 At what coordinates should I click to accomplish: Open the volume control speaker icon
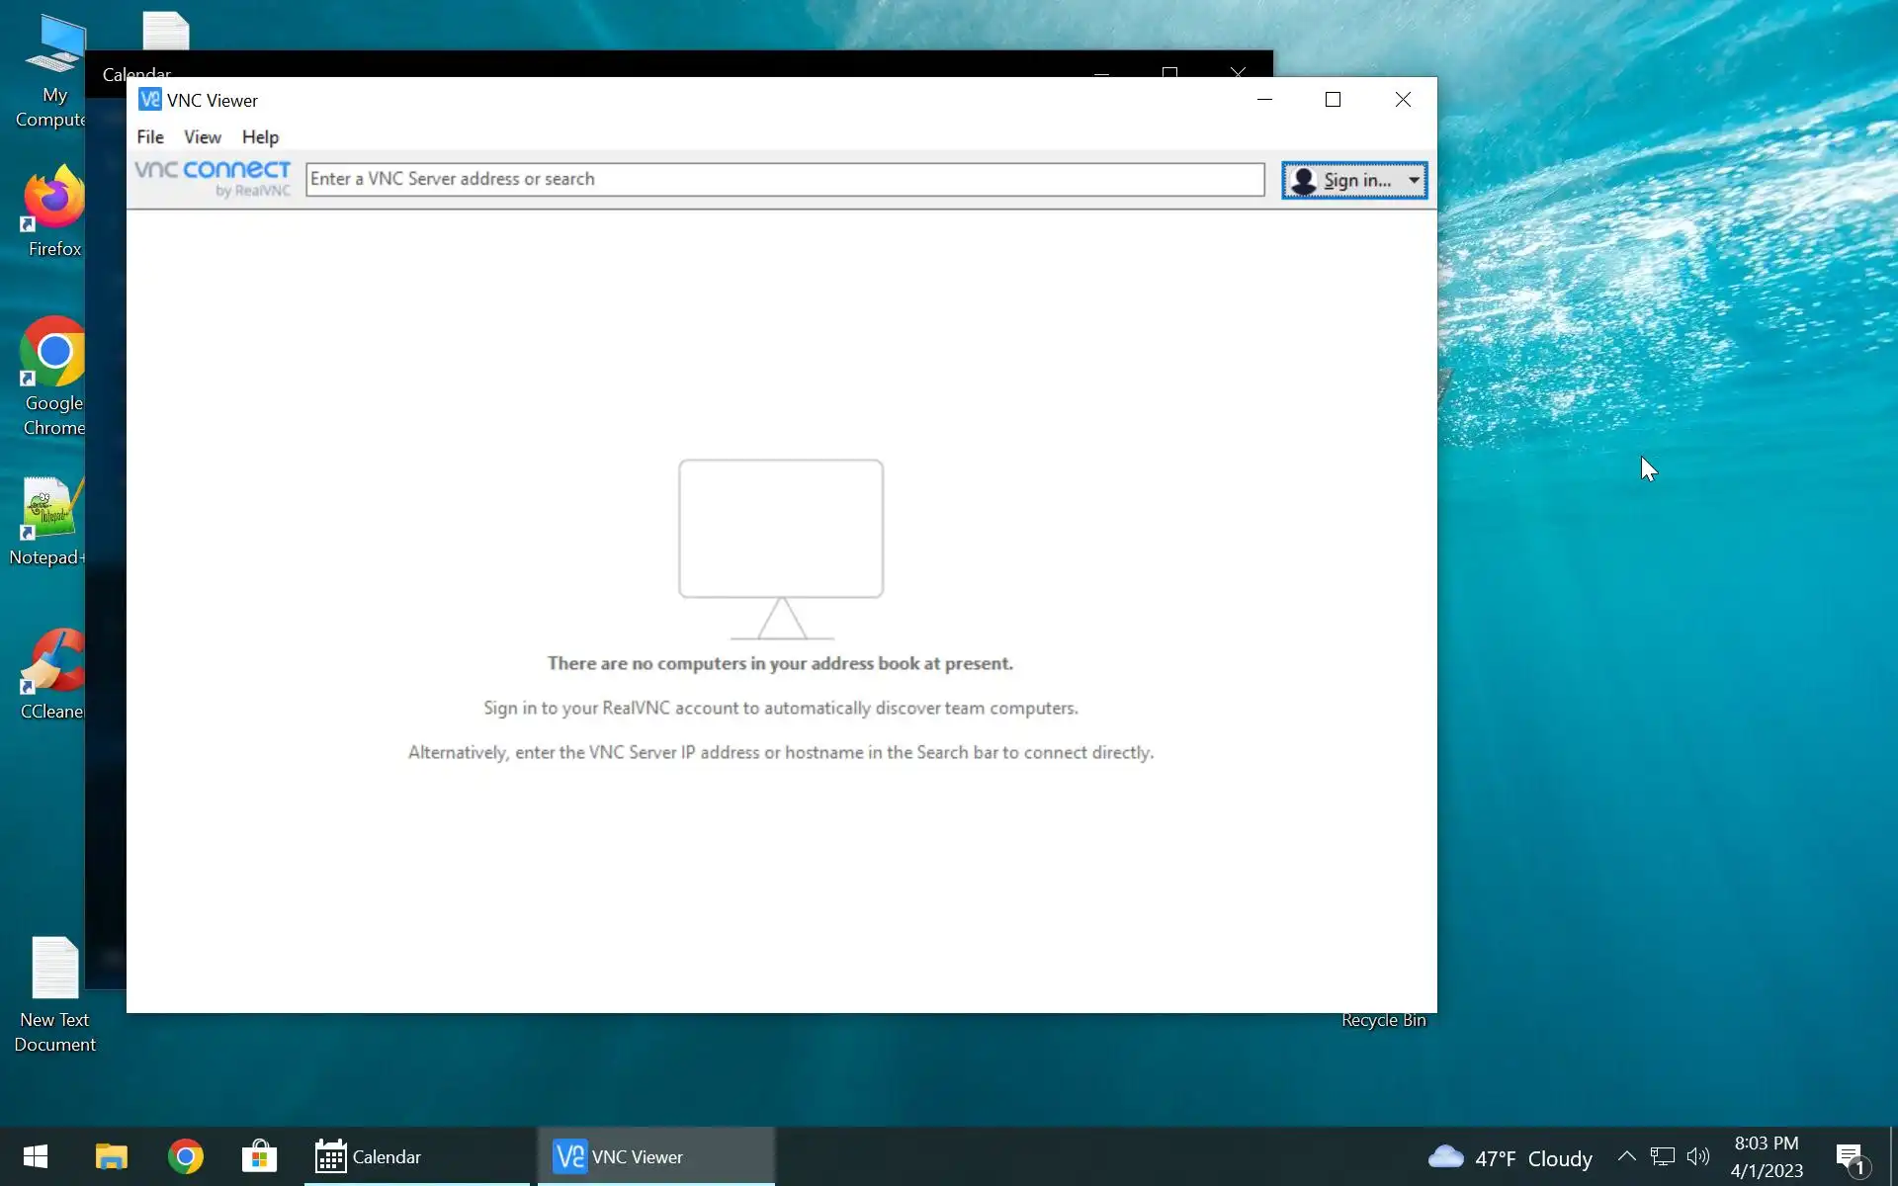pyautogui.click(x=1697, y=1156)
